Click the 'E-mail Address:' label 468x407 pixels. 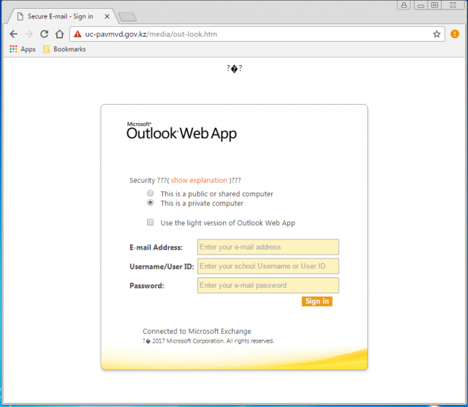(x=156, y=247)
